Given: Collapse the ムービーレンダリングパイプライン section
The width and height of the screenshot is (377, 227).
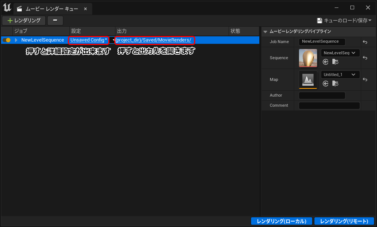Looking at the screenshot, I should coord(265,31).
